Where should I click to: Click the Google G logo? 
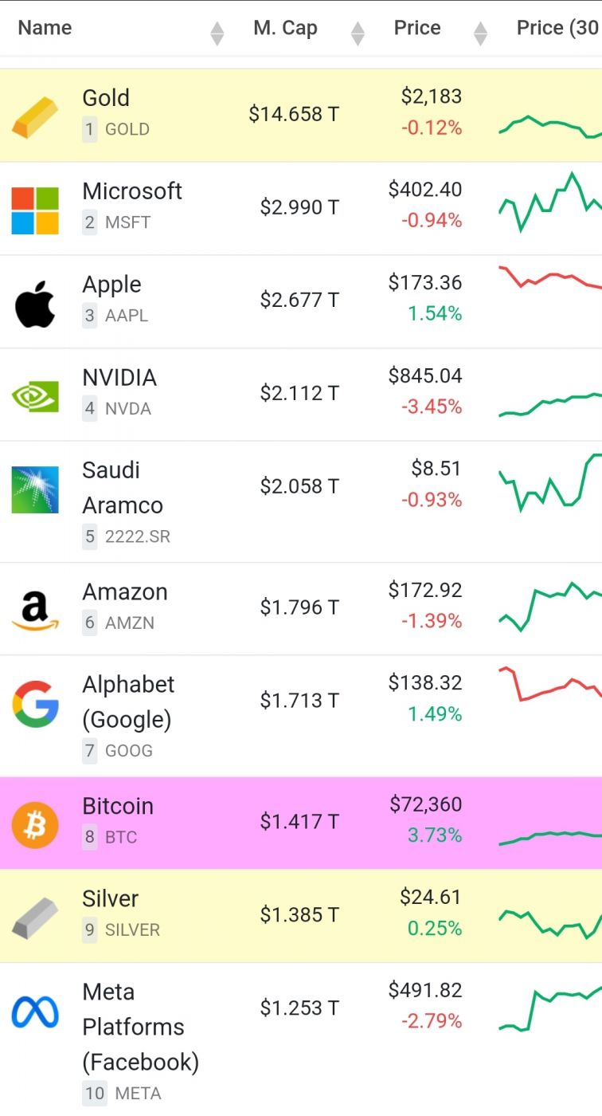tap(35, 703)
